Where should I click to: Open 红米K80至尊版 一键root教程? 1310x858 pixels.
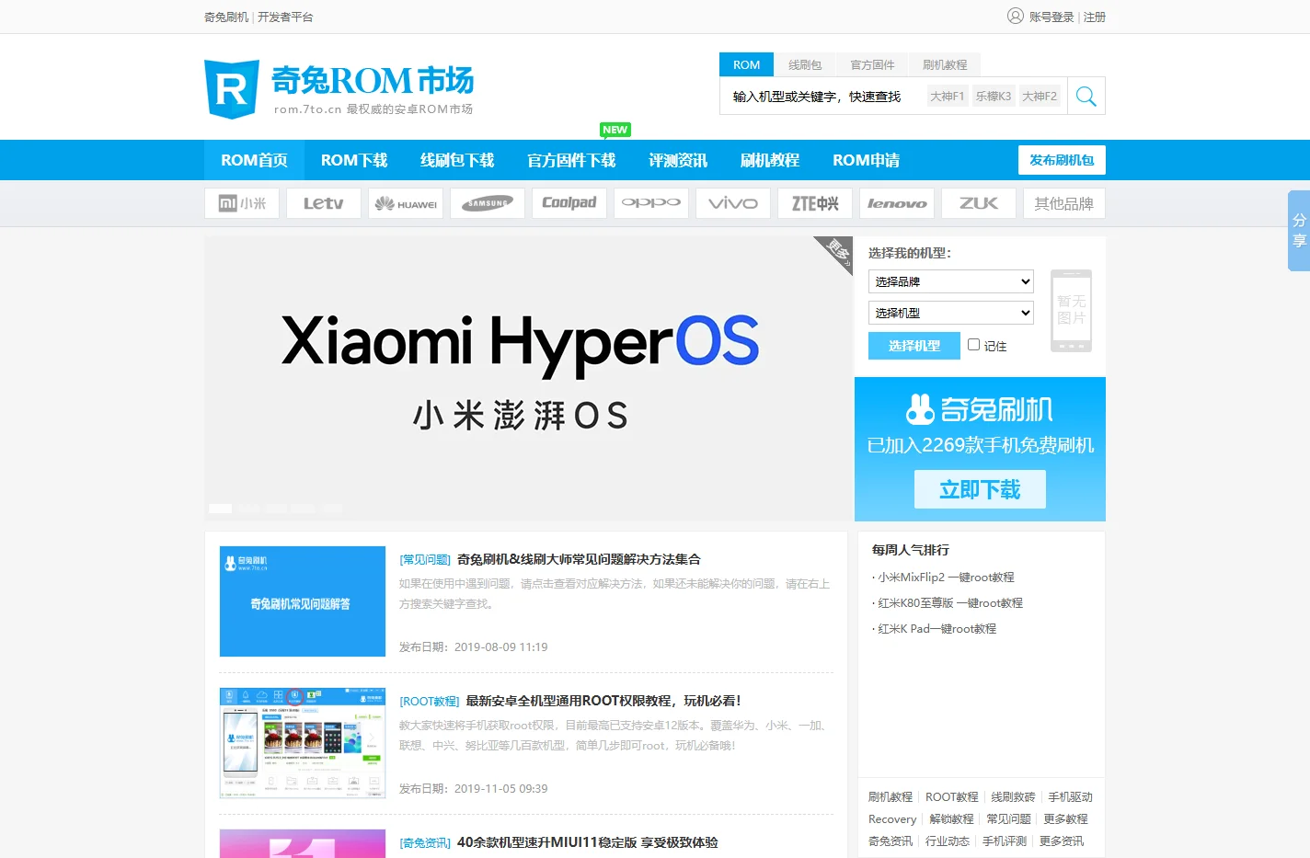click(x=950, y=603)
